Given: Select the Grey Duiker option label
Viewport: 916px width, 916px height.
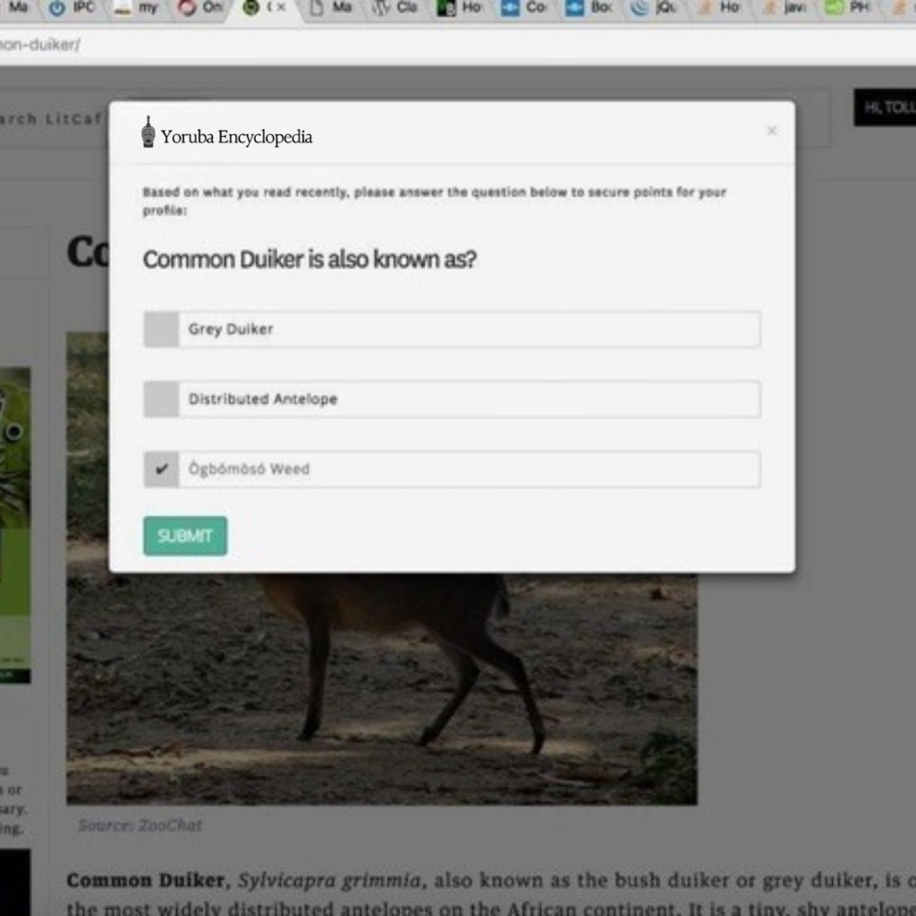Looking at the screenshot, I should [x=231, y=329].
